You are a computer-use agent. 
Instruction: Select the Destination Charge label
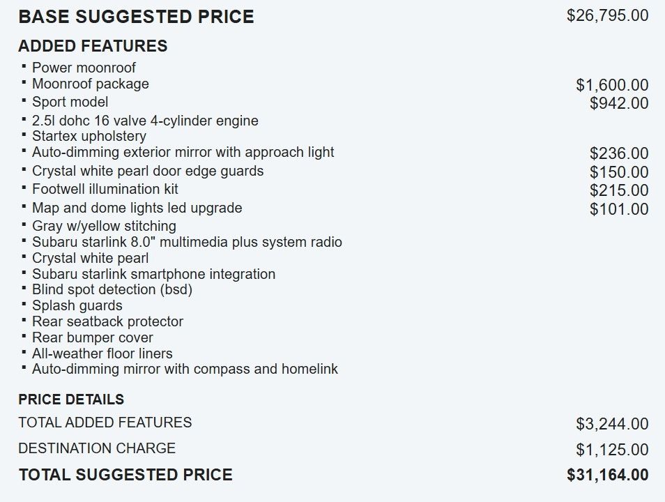click(x=97, y=448)
